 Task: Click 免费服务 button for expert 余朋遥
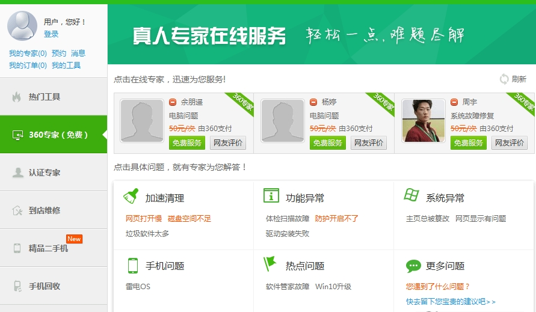click(x=187, y=143)
